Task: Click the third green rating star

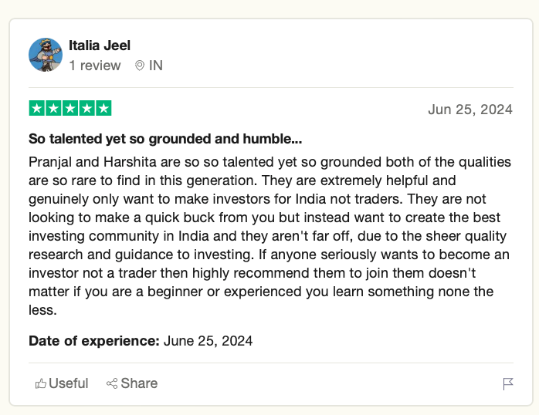Action: [70, 109]
